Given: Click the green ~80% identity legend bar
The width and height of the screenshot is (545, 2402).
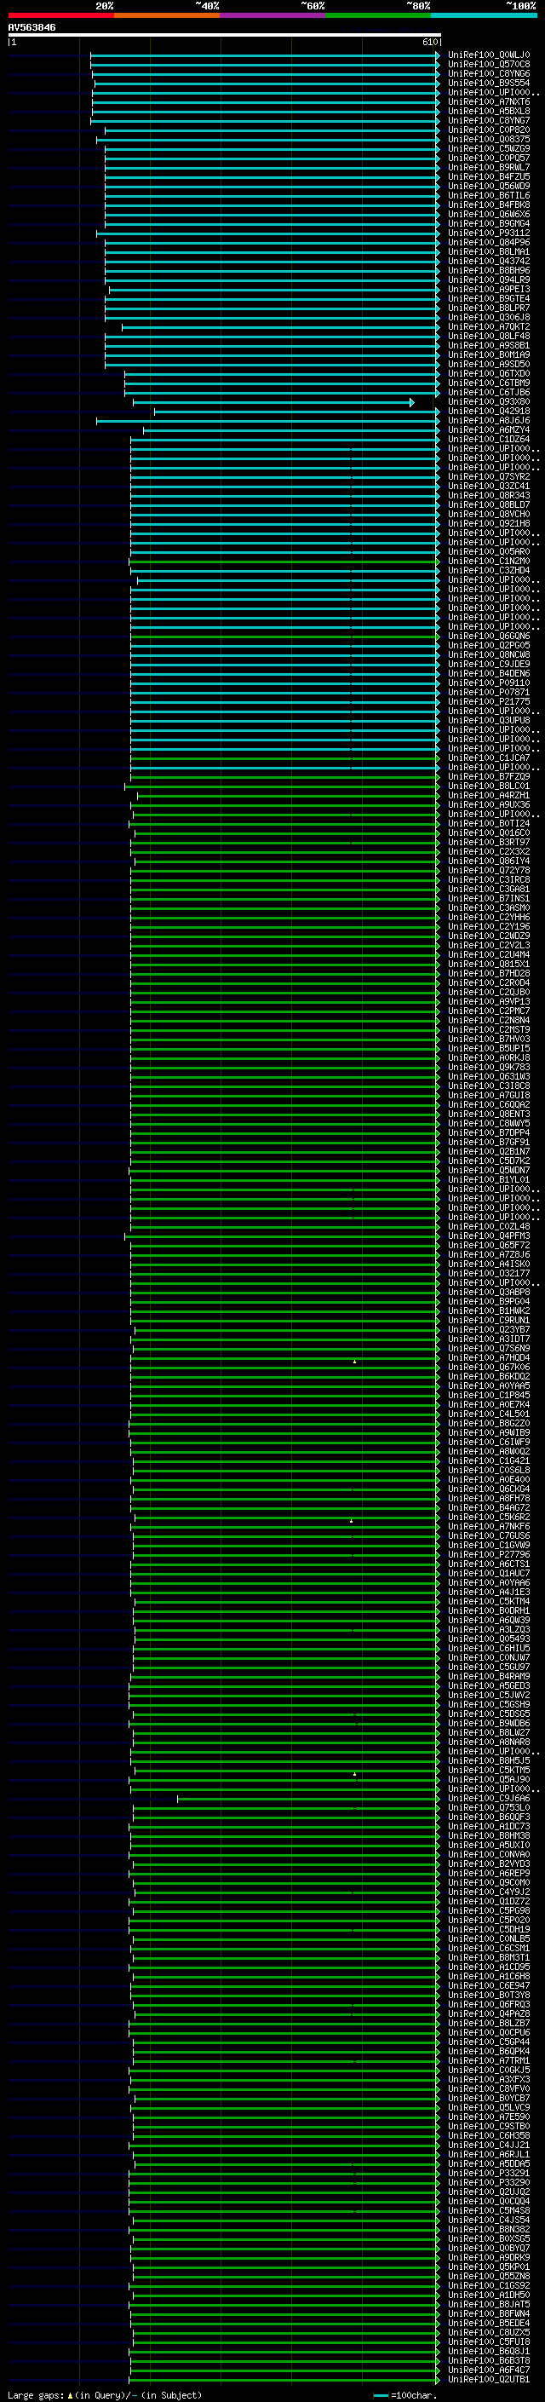Looking at the screenshot, I should (378, 15).
